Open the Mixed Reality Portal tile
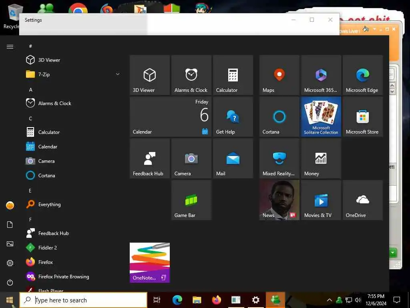 pyautogui.click(x=279, y=158)
